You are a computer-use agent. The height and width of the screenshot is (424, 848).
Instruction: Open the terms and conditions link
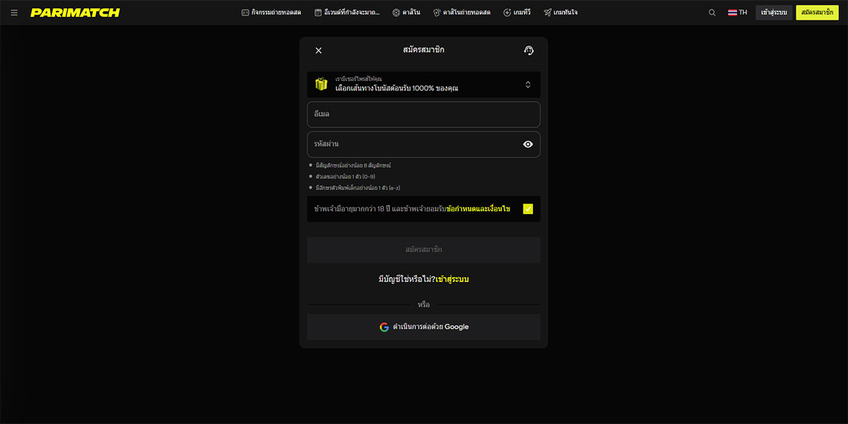tap(478, 209)
